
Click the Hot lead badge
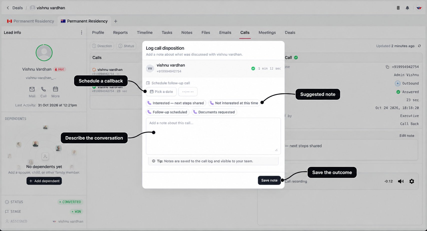pos(59,69)
